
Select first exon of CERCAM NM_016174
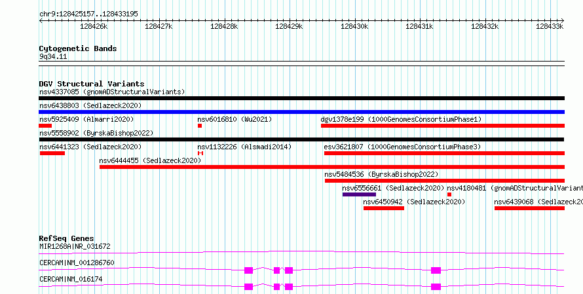tap(249, 287)
